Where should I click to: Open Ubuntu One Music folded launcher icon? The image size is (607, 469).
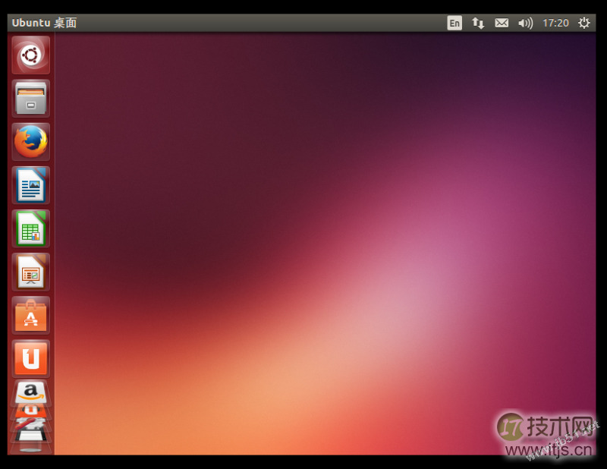tap(30, 411)
